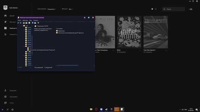Screen dimensions: 200x112
Task: Open File Explorer from taskbar
Action: pyautogui.click(x=91, y=109)
